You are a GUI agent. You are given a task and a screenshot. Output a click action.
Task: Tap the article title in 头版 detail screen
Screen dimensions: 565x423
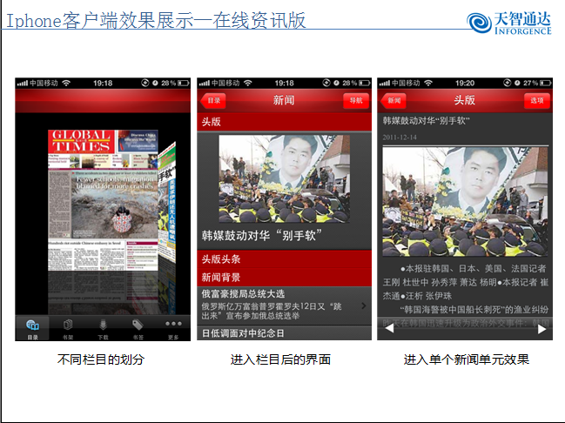(427, 121)
